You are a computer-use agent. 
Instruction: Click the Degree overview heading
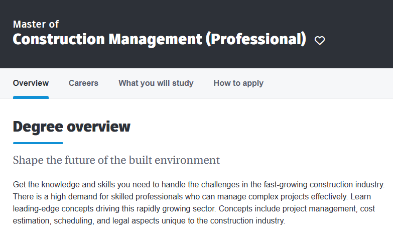72,127
